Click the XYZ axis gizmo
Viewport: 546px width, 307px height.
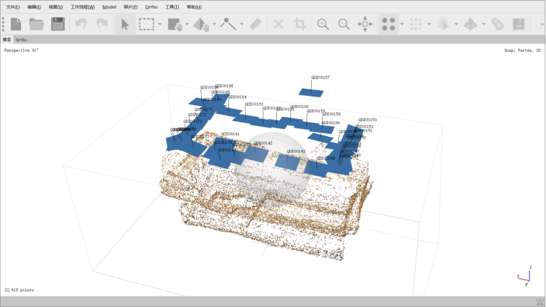526,277
